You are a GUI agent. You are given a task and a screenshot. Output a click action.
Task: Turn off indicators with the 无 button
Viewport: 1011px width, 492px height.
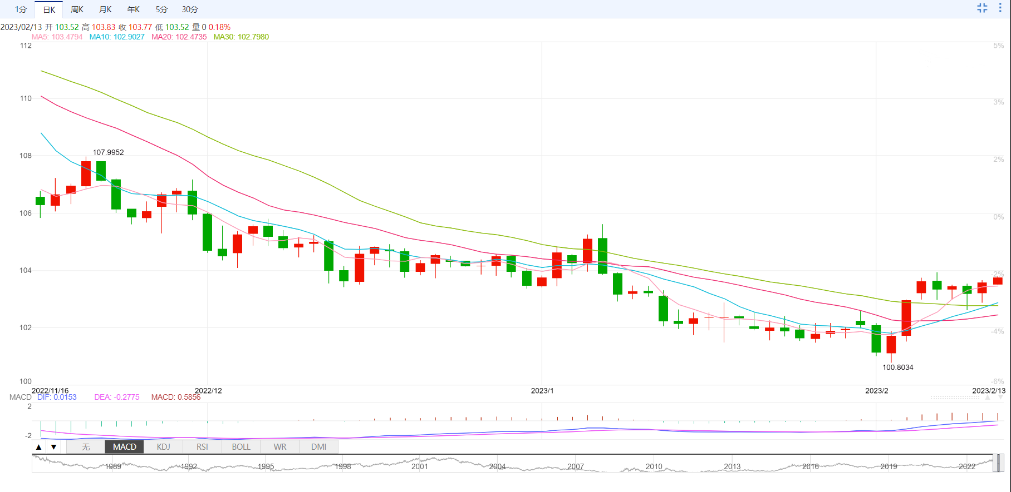[86, 447]
